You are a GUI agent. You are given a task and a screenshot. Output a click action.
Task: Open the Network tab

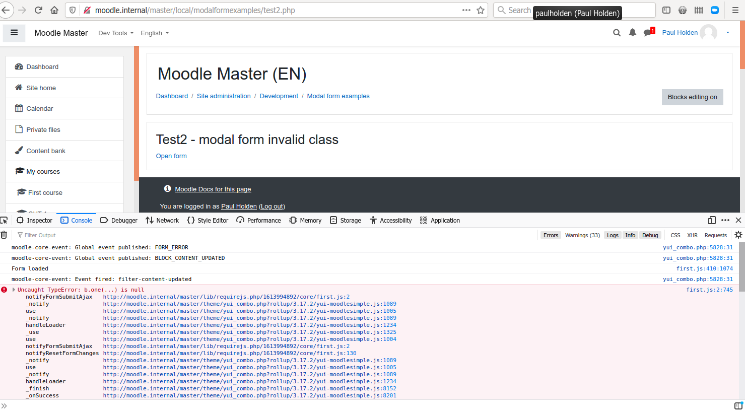(x=162, y=220)
